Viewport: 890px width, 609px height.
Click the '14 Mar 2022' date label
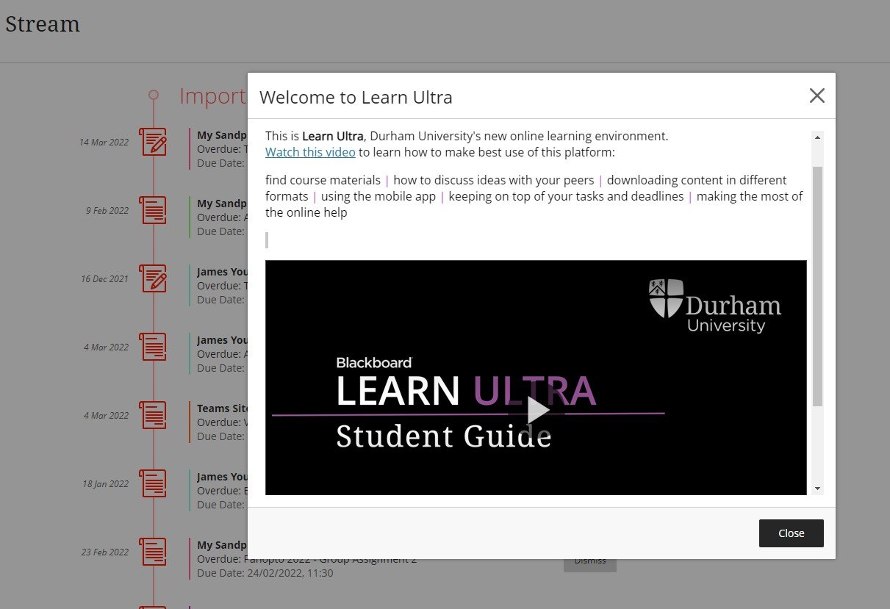coord(104,142)
